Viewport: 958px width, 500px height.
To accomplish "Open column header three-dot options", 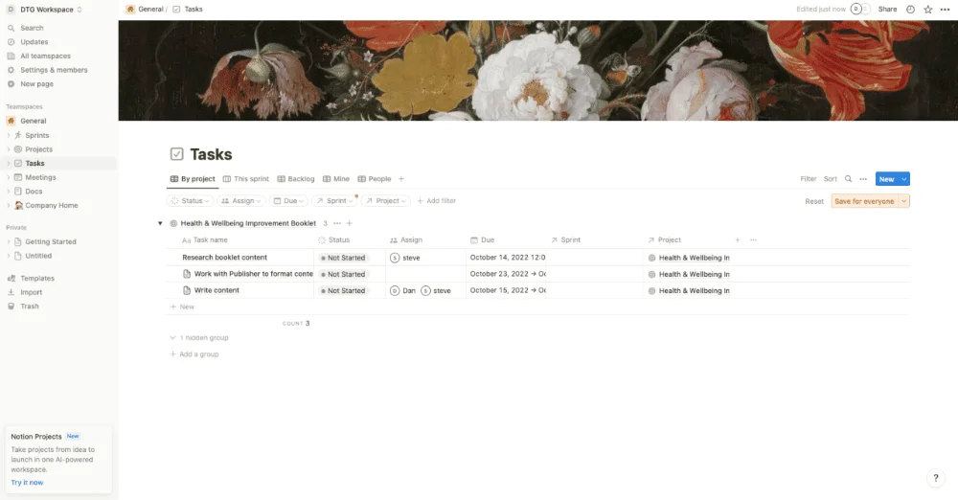I will (x=753, y=240).
